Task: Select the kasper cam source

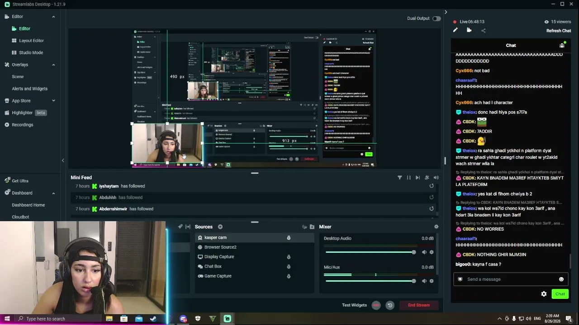Action: pos(255,237)
